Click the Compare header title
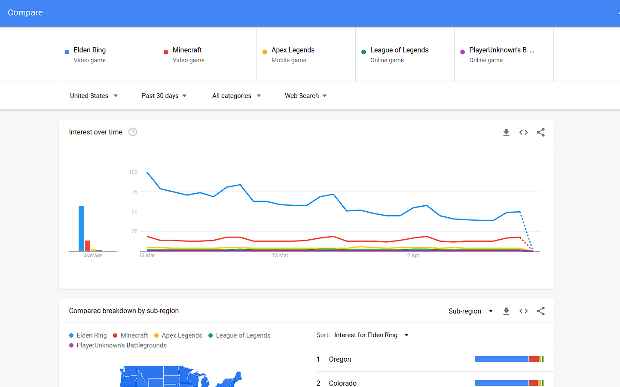 pos(25,13)
